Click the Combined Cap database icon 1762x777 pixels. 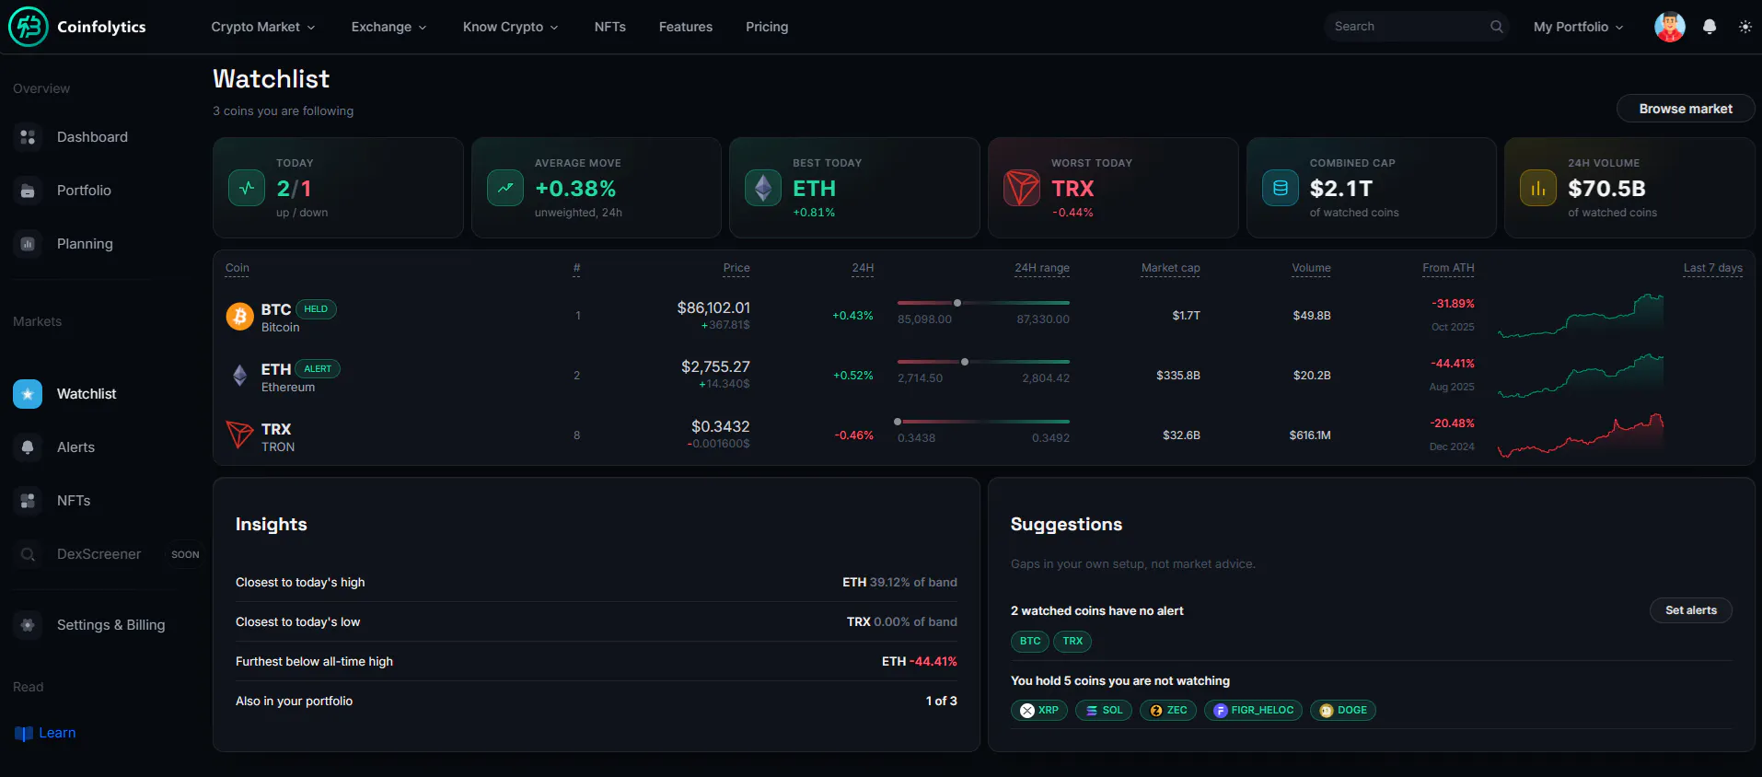[1281, 188]
